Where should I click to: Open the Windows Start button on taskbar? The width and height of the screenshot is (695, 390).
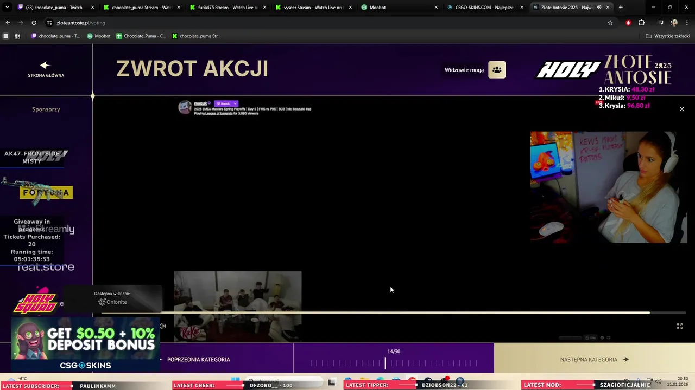(235, 381)
